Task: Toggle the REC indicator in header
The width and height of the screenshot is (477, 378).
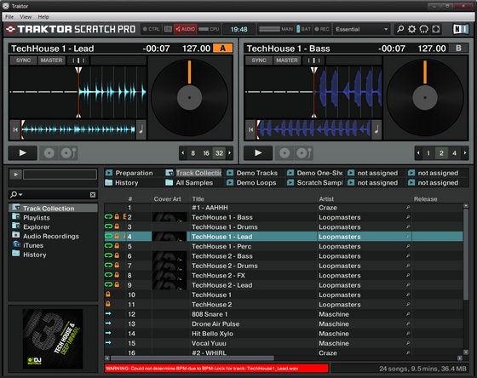Action: pos(322,29)
